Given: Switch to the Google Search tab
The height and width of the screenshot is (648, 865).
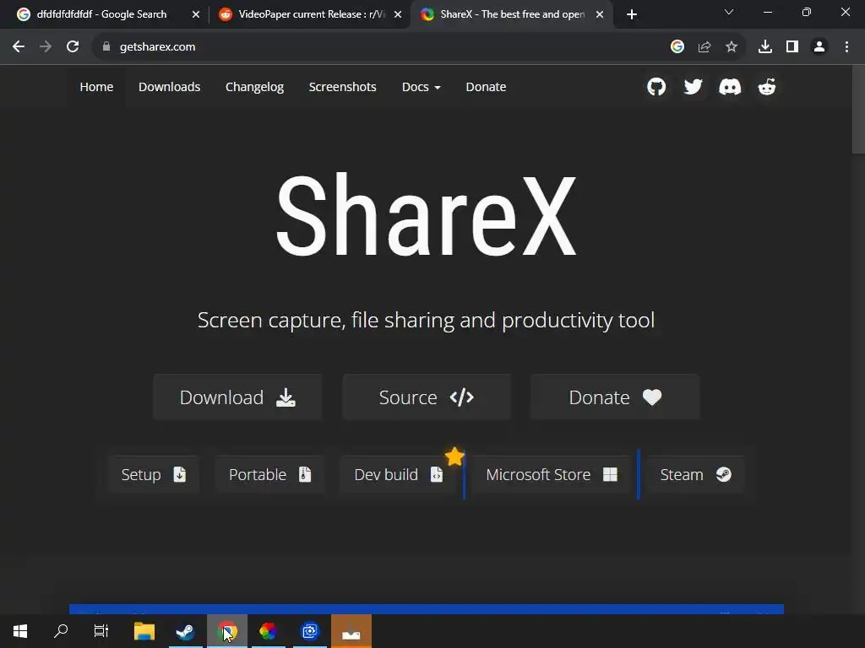Looking at the screenshot, I should point(101,14).
